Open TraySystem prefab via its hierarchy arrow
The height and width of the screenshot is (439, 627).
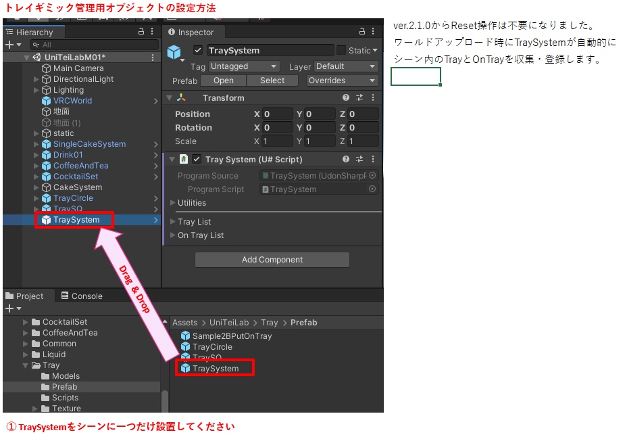click(x=156, y=220)
